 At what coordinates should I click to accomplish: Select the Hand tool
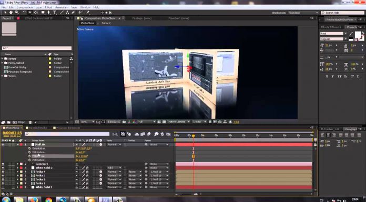tap(11, 13)
